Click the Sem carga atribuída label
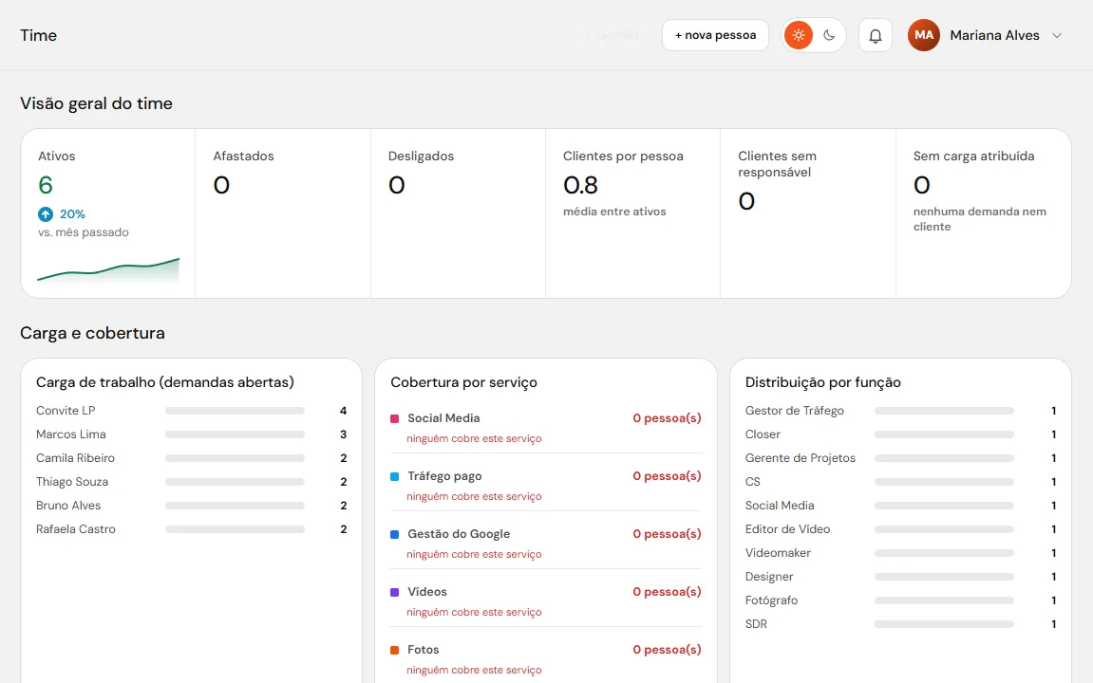The height and width of the screenshot is (683, 1093). pos(973,156)
